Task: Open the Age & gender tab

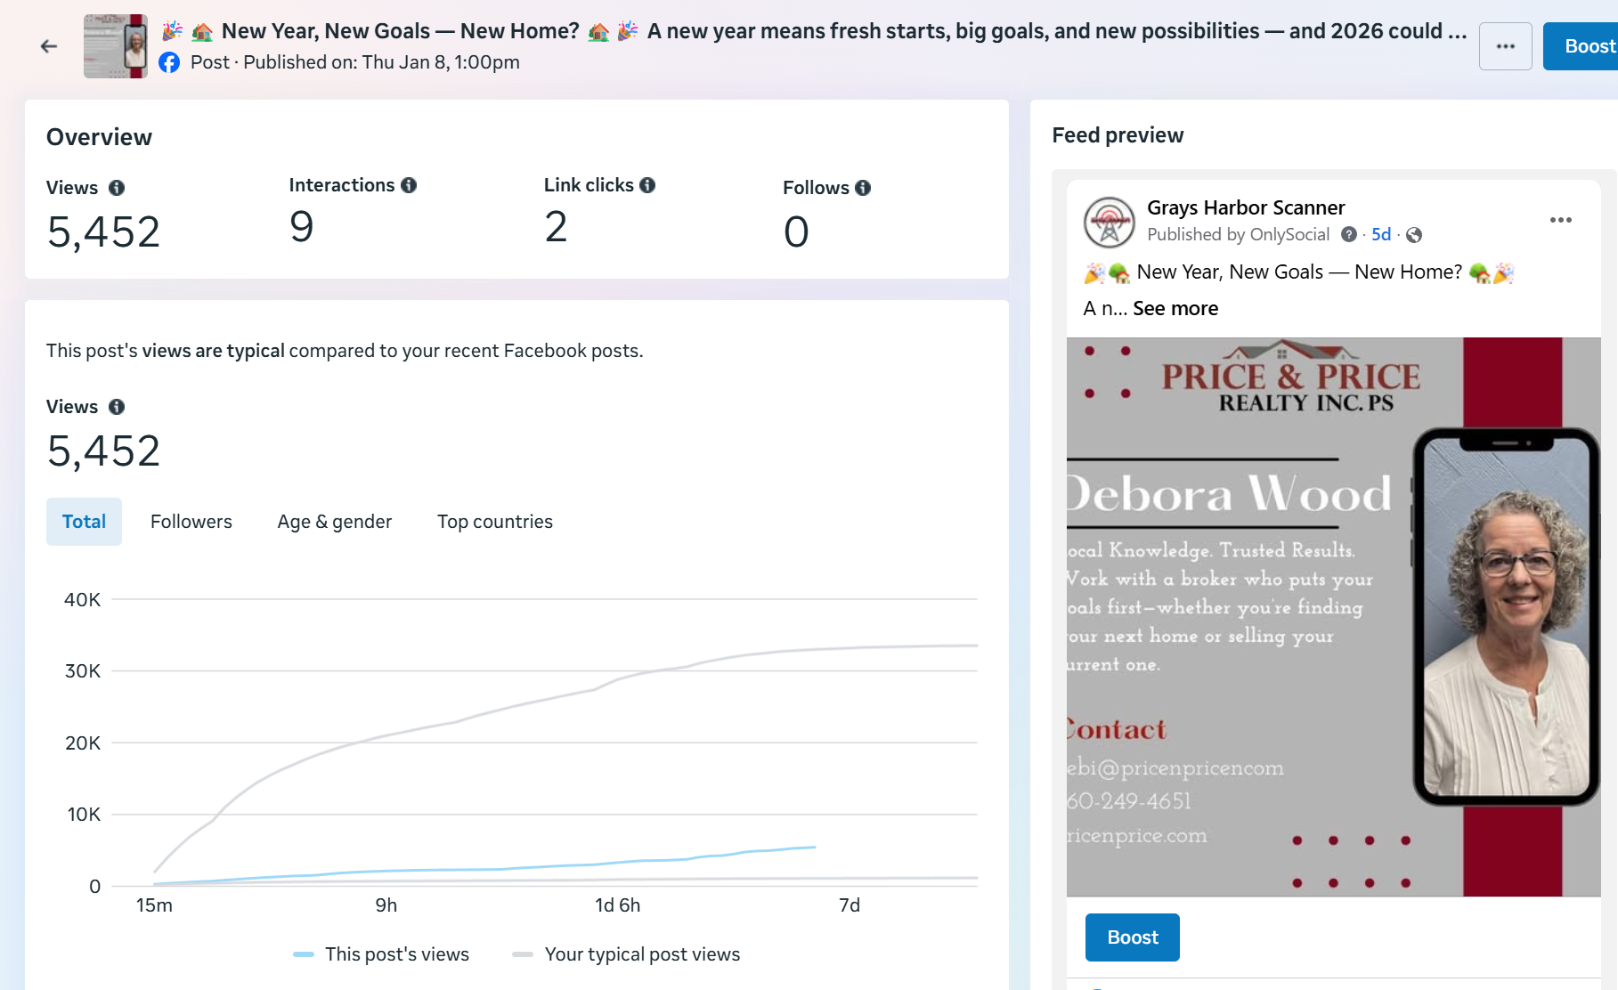Action: (x=335, y=522)
